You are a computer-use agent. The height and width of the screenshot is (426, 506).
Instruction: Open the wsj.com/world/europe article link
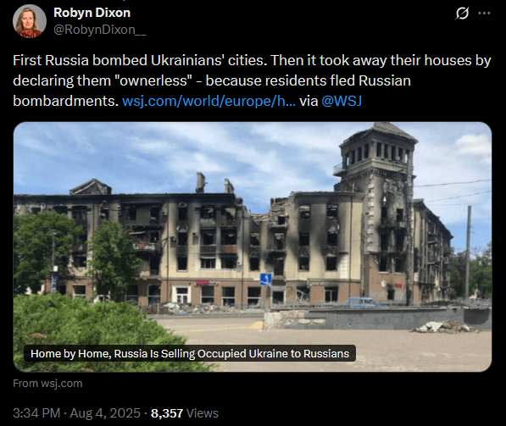[x=209, y=101]
